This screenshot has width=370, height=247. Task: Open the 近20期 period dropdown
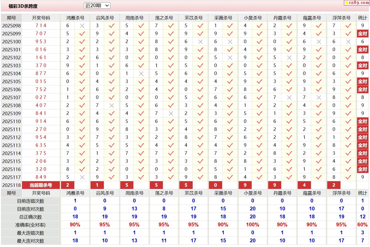click(x=97, y=5)
